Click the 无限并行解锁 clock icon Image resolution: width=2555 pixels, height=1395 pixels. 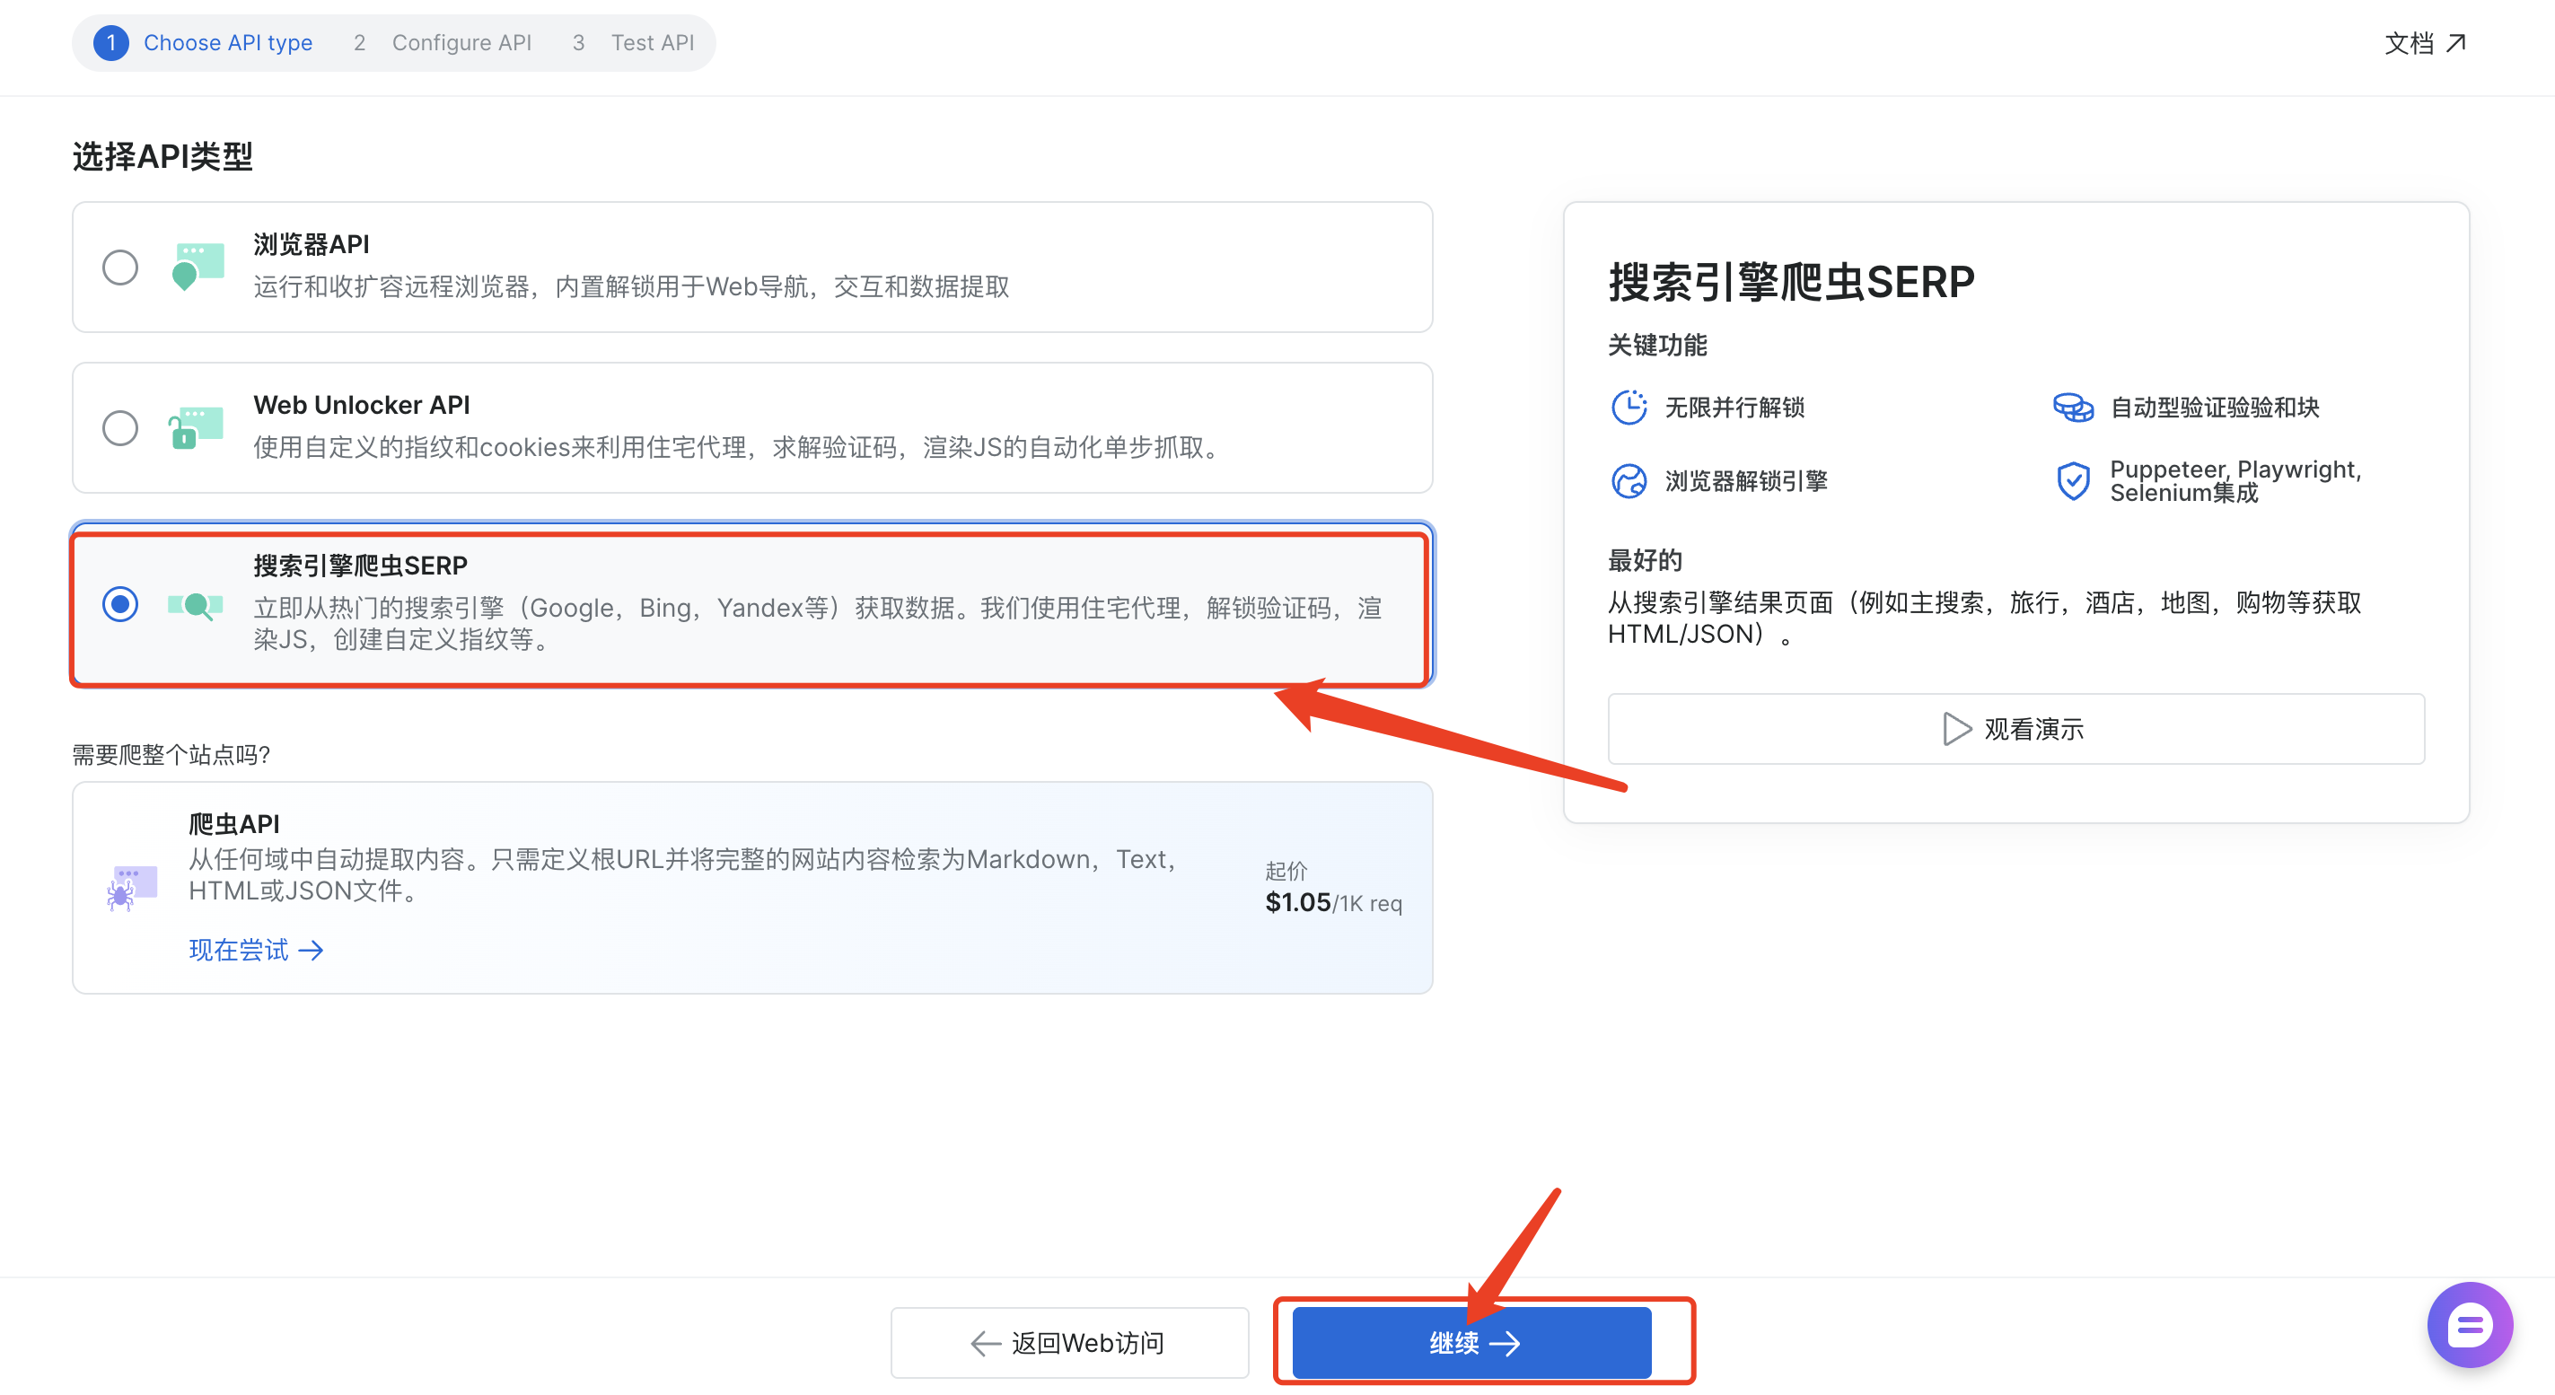pos(1628,408)
